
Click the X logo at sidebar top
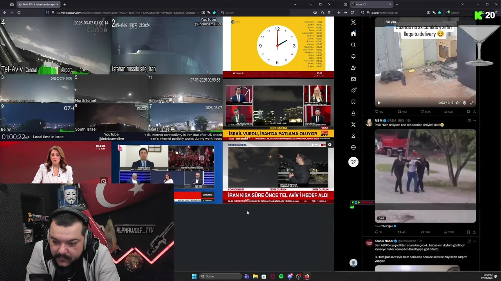coord(353,22)
